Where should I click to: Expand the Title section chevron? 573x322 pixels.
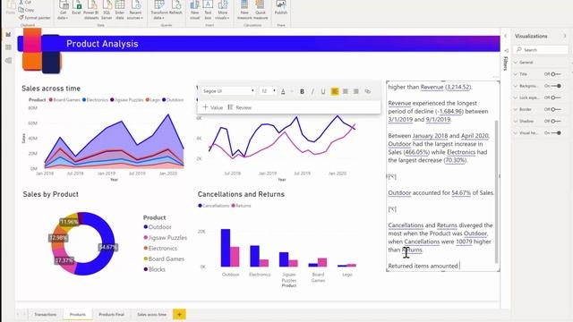(516, 74)
